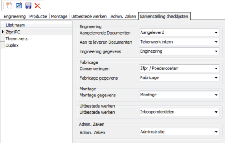225x143 pixels.
Task: Select the Zfpr/PC list row
Action: pos(38,32)
